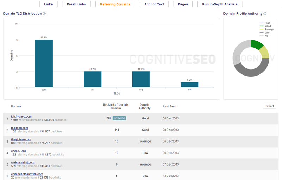Click the org bar in TLD chart
Image resolution: width=282 pixels, height=180 pixels.
pos(141,79)
